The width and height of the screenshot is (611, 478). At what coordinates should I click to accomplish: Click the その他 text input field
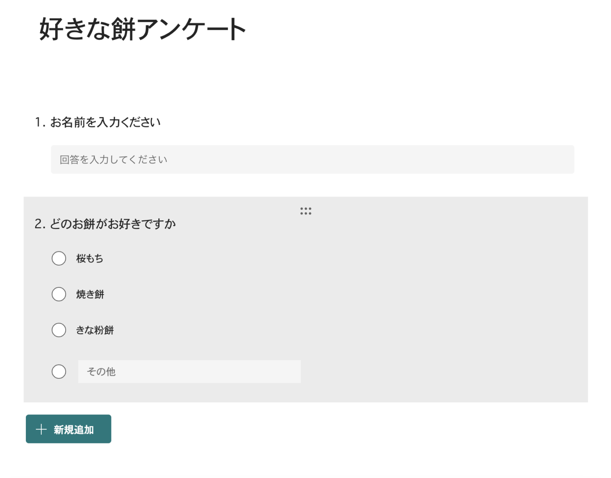[x=189, y=372]
